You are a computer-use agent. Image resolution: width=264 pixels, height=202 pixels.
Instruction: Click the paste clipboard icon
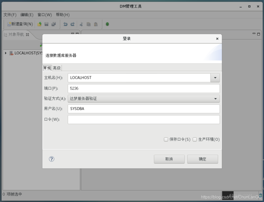96,24
